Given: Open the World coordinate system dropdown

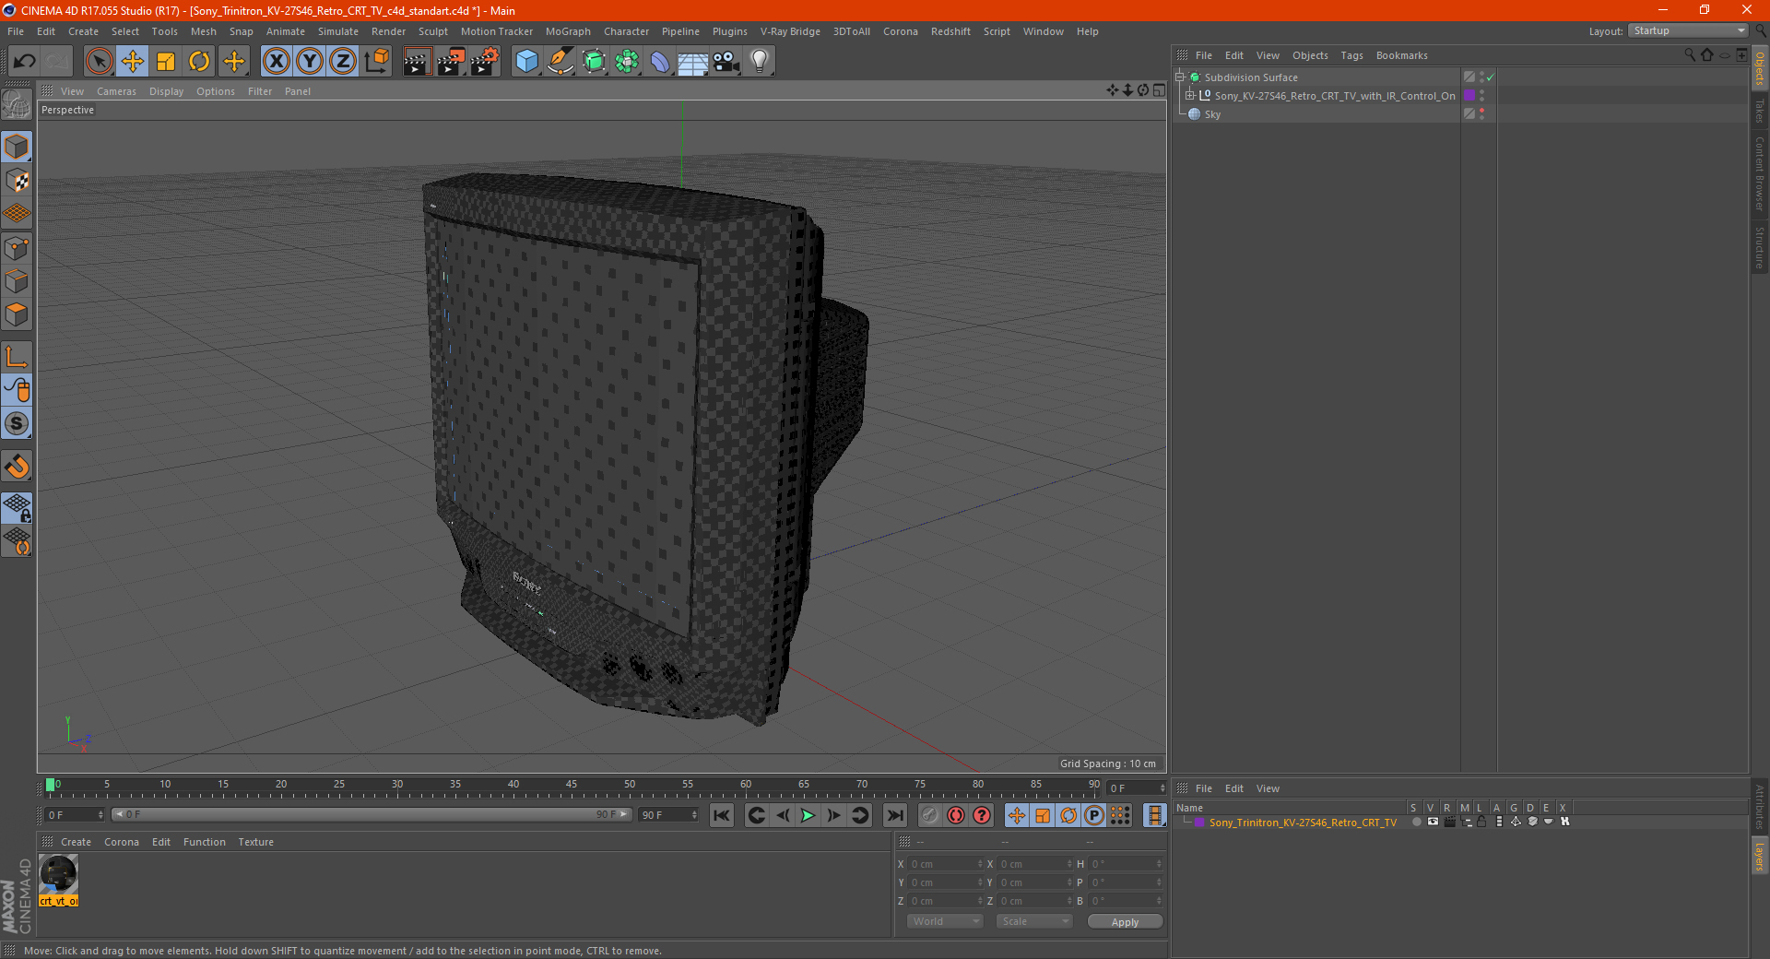Looking at the screenshot, I should 945,921.
